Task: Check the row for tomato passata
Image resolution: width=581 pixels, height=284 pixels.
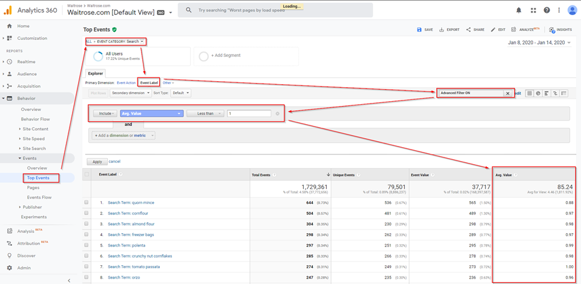Action: 87,266
